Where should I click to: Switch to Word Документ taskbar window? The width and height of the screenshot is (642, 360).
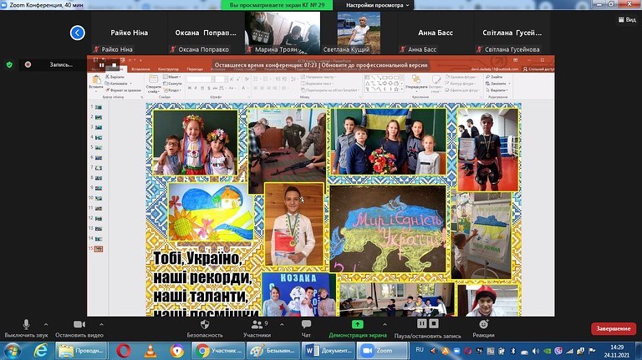click(329, 351)
